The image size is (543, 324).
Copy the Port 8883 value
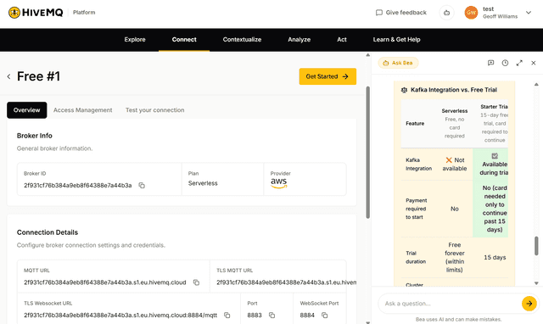(x=271, y=316)
